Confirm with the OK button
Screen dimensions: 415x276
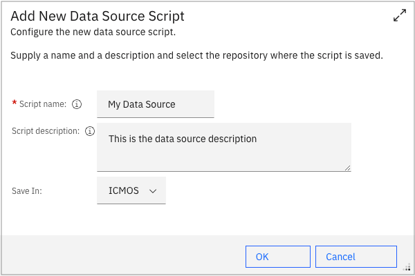pyautogui.click(x=278, y=257)
